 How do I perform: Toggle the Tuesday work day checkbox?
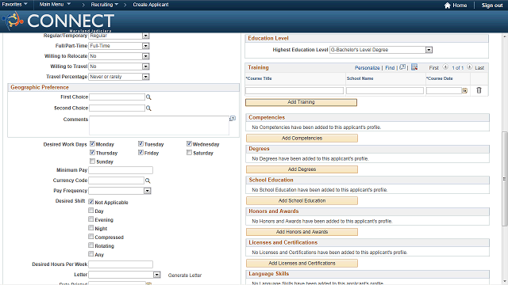pos(140,143)
